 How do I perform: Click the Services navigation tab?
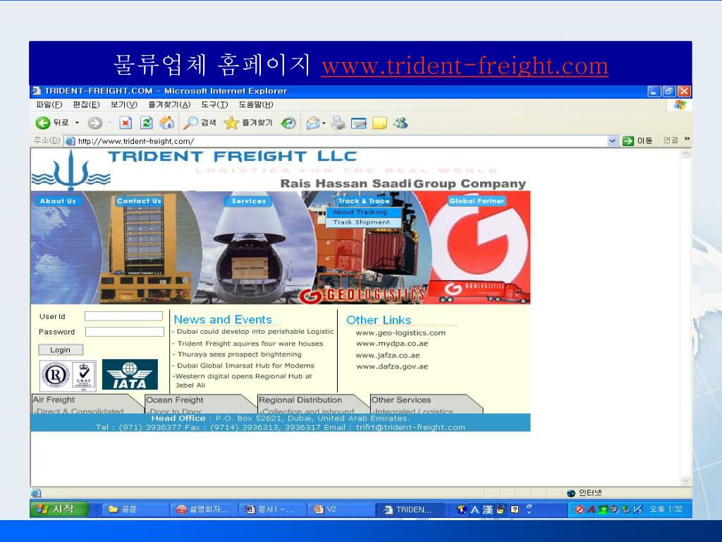pos(249,201)
